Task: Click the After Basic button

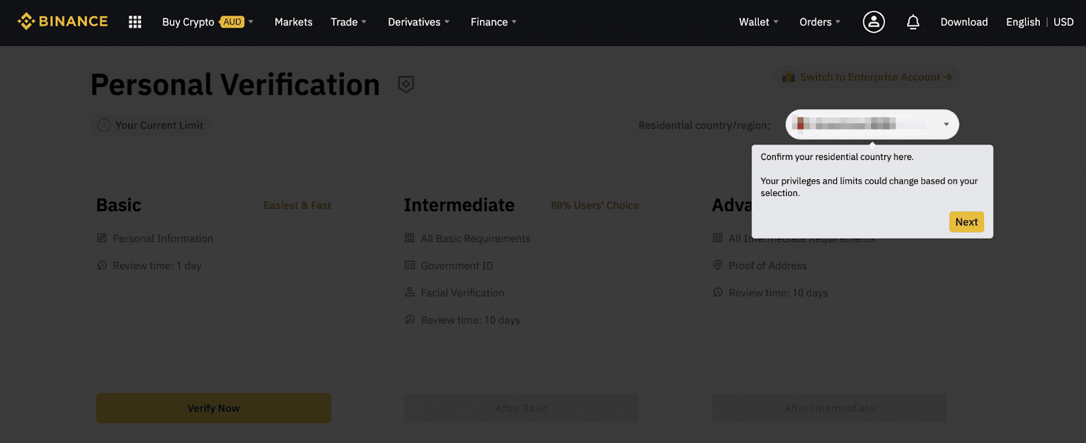Action: [x=521, y=408]
